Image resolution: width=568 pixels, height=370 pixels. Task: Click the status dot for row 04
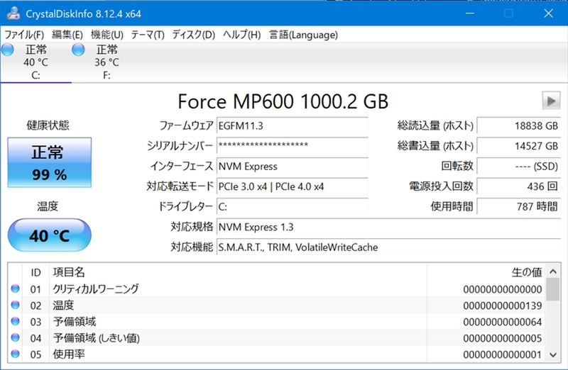point(15,337)
